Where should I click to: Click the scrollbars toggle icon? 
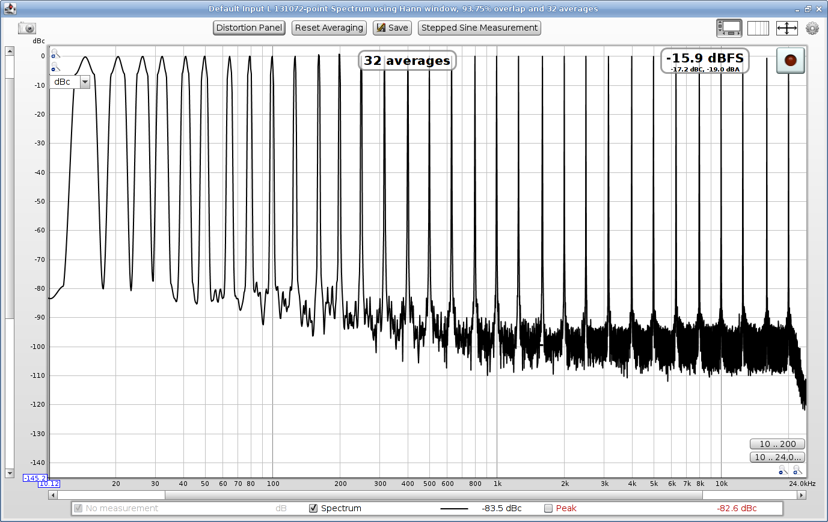tap(729, 28)
